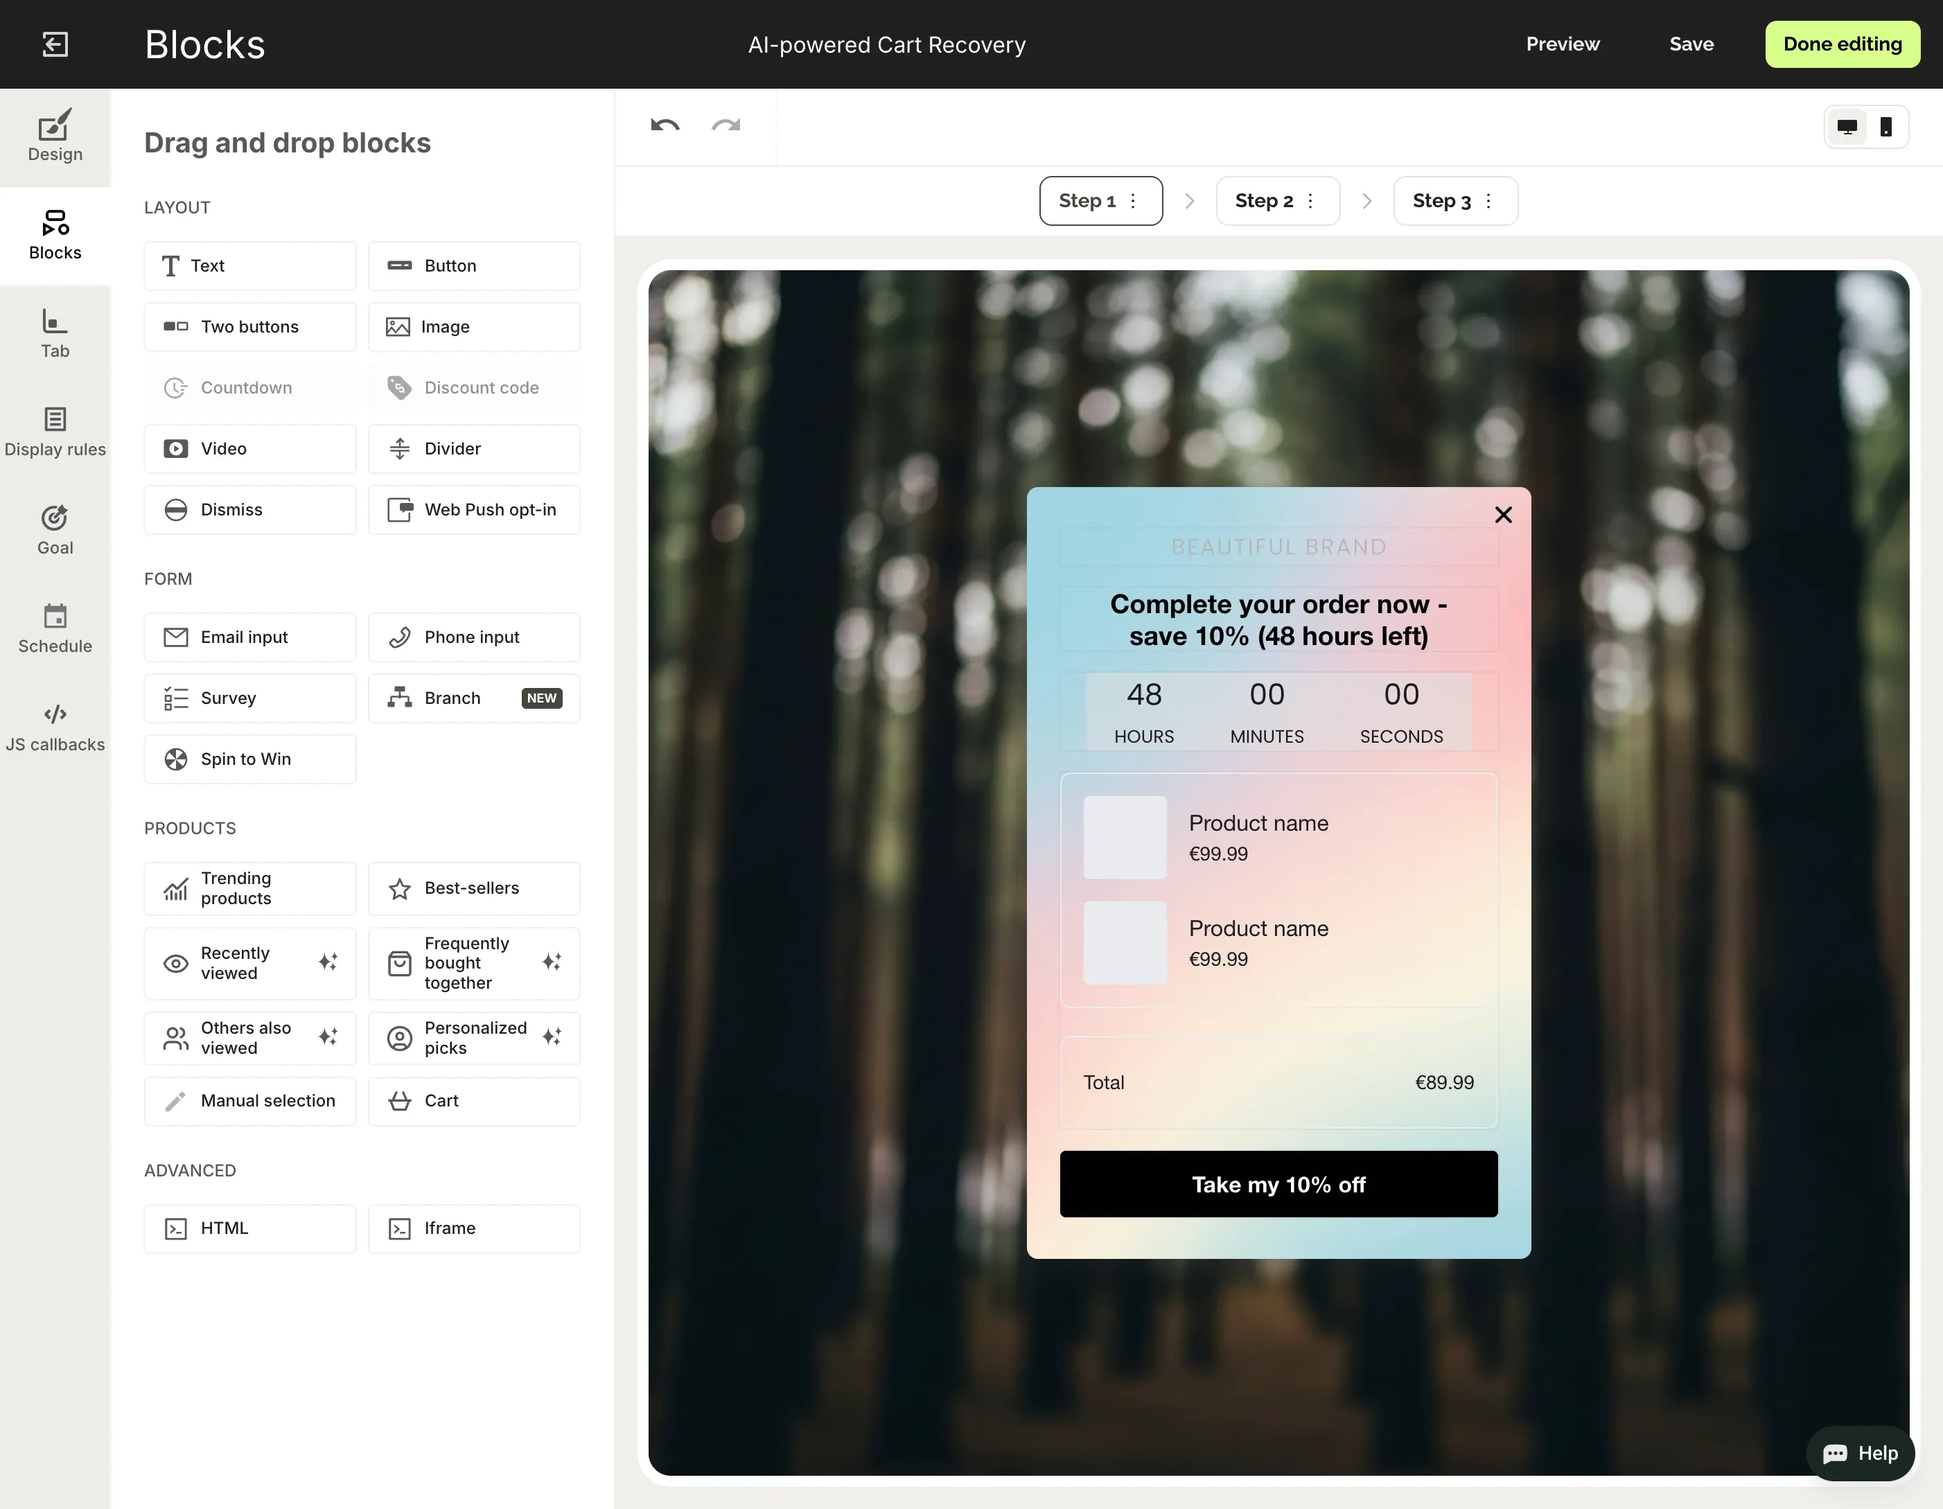Click the redo arrow icon
The height and width of the screenshot is (1509, 1943).
click(x=726, y=125)
